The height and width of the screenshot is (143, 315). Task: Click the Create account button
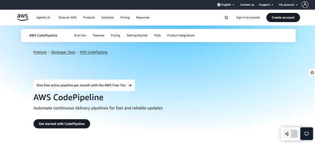coord(283,17)
